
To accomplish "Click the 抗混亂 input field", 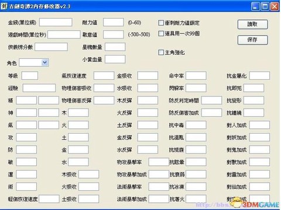I will point(196,137).
